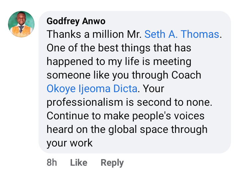Click the phrase "global space"

148,130
